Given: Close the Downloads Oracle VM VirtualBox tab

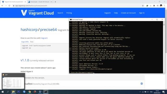Looking at the screenshot, I should click(51, 2).
